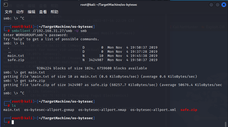
Task: Click the 19:45:38 timestamp of main.txt
Action: [x=138, y=56]
